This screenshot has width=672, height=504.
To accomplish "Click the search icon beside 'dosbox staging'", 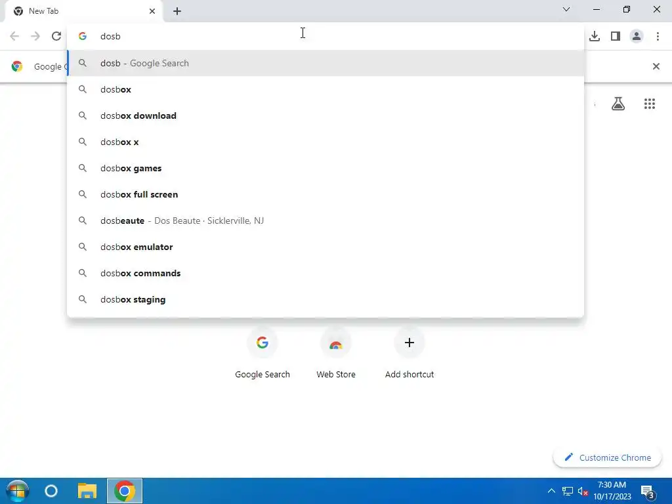I will click(83, 299).
